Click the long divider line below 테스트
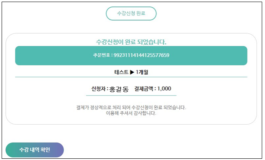This screenshot has height=160, width=265. click(131, 77)
